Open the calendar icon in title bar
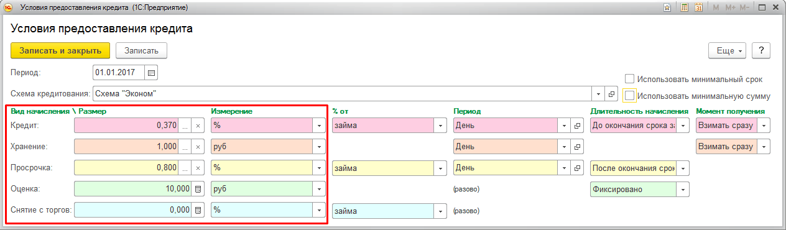This screenshot has width=786, height=230. [x=698, y=7]
